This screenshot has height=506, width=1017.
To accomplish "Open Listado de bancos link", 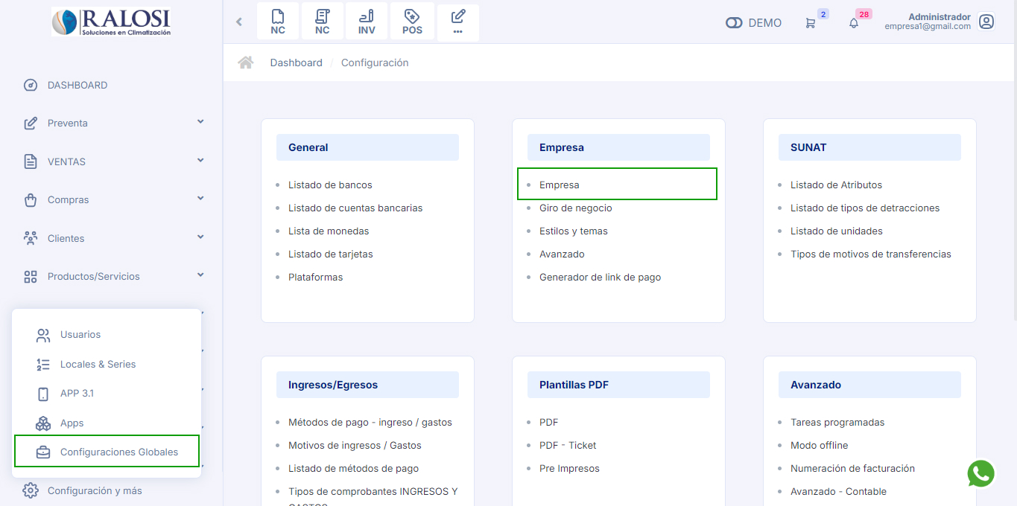I will point(330,185).
